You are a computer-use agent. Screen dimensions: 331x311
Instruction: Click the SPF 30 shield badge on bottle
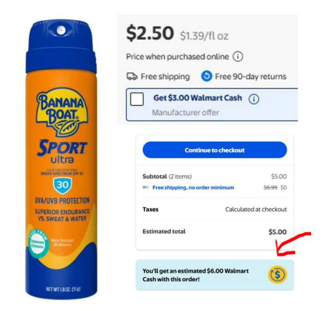tap(62, 186)
